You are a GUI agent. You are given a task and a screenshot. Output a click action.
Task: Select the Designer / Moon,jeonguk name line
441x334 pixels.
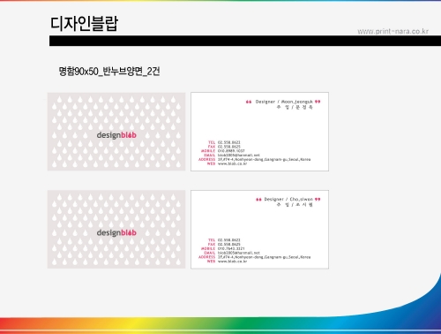tap(284, 102)
